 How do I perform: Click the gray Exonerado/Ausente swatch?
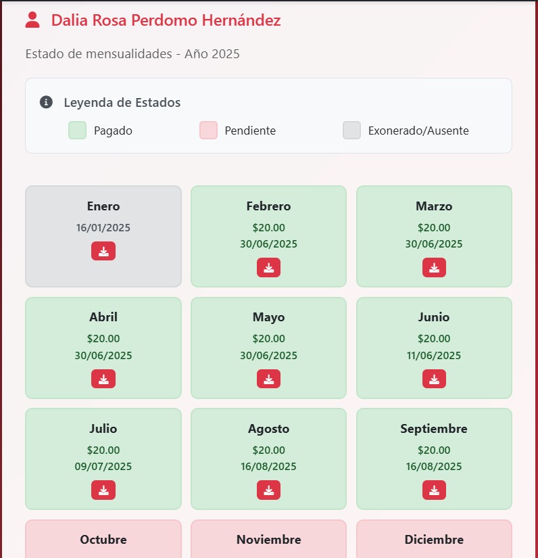(x=351, y=131)
